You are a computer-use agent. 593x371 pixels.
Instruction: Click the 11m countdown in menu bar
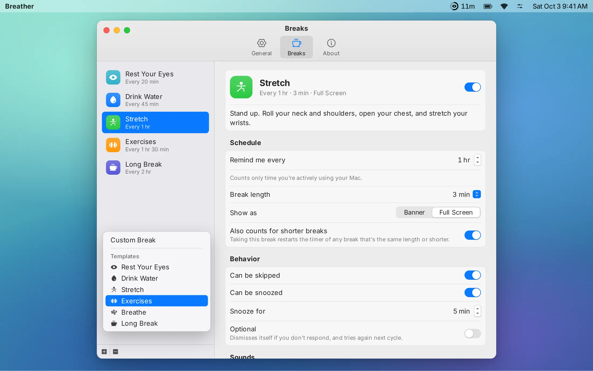(468, 6)
